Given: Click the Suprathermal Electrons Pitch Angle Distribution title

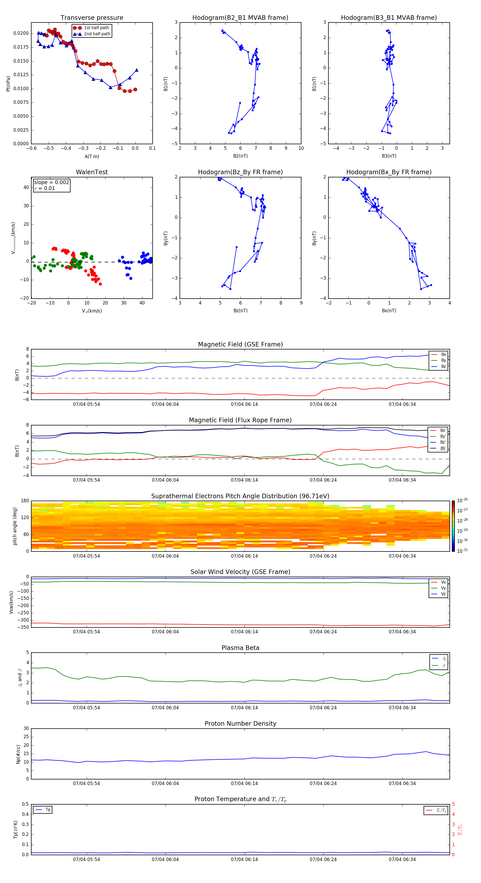Looking at the screenshot, I should click(x=240, y=496).
